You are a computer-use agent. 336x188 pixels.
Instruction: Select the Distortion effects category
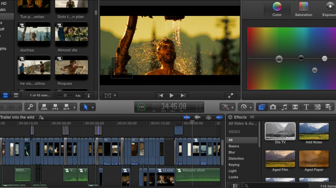point(236,158)
